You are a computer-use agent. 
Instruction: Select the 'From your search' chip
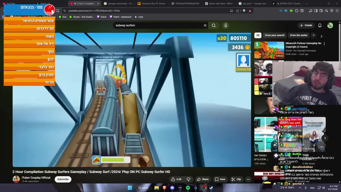(275, 35)
